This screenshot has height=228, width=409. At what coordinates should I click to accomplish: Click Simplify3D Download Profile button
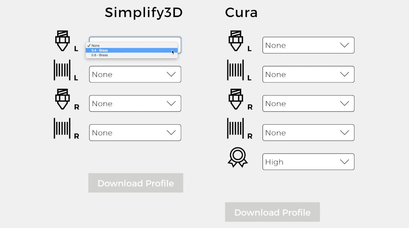pos(135,183)
